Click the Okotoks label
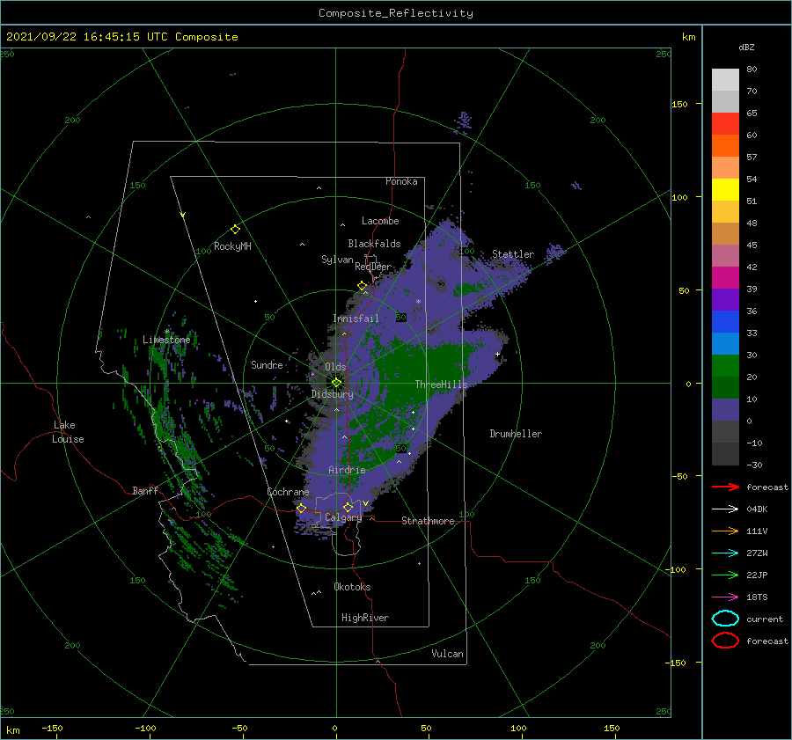The width and height of the screenshot is (792, 740). click(x=352, y=587)
